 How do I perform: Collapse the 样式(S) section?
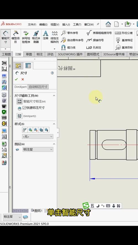(x=54, y=124)
